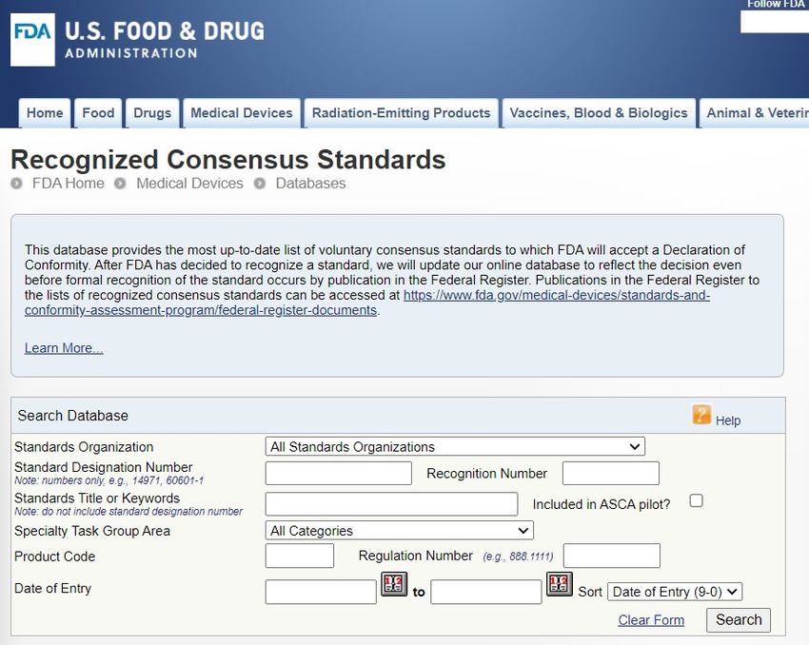This screenshot has width=809, height=645.
Task: Open the Radiation-Emitting Products tab
Action: click(401, 113)
